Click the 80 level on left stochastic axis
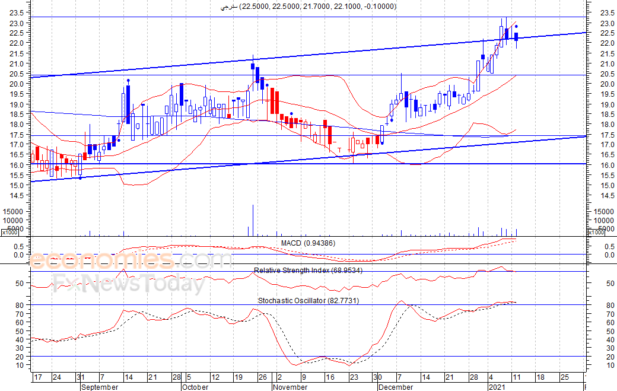617x391 pixels. pos(20,305)
